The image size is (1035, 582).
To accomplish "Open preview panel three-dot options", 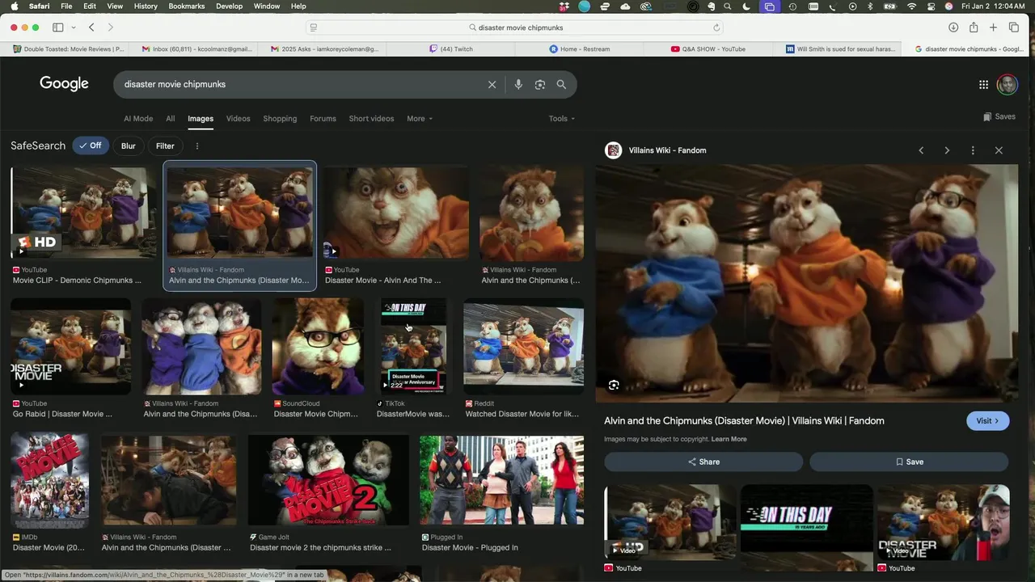I will coord(973,150).
